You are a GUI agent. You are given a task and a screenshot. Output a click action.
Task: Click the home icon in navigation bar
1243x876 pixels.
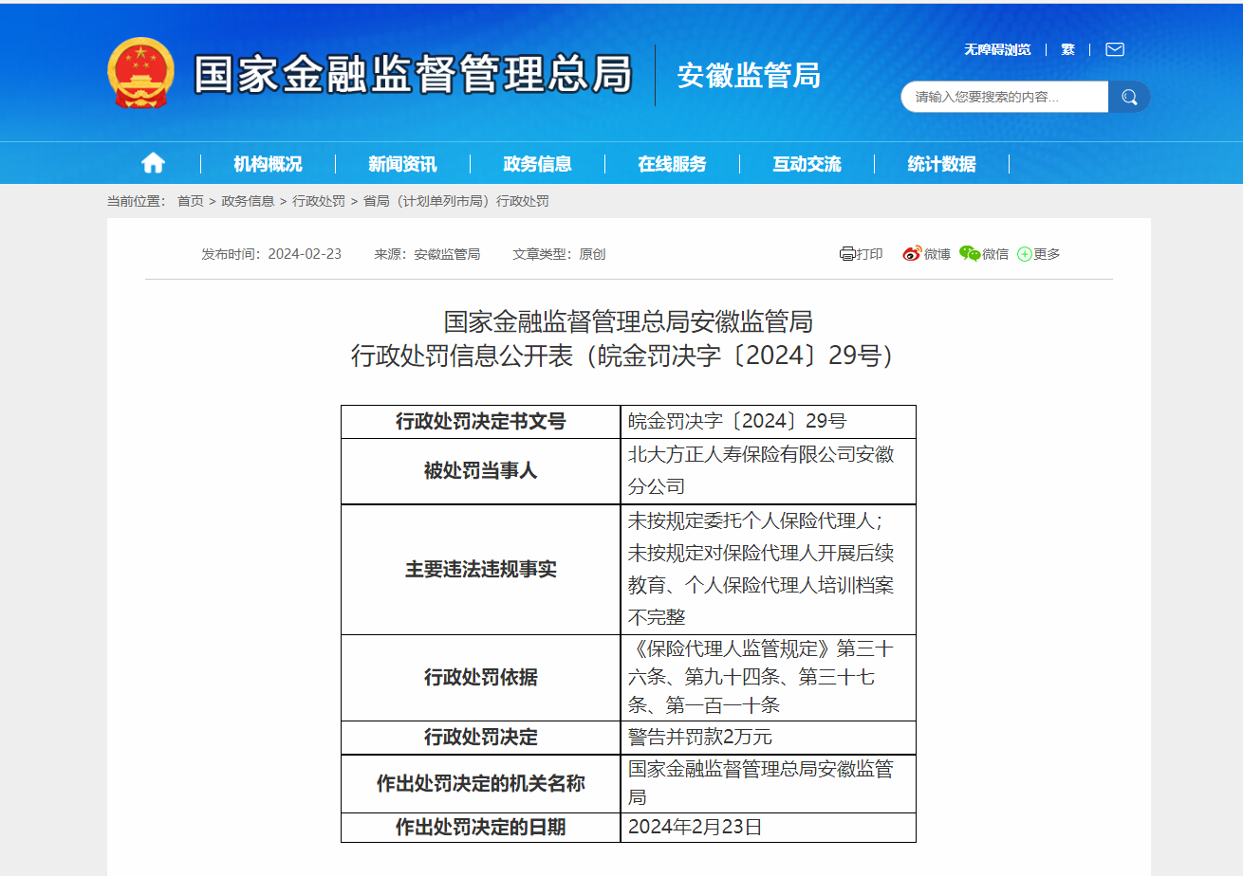pos(153,163)
